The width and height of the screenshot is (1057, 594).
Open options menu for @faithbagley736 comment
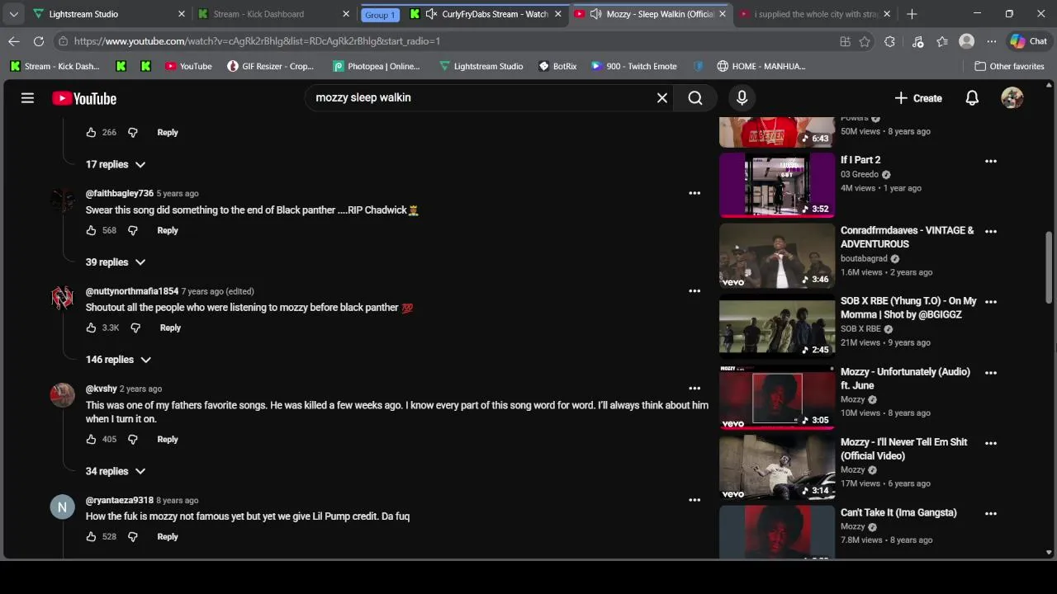click(694, 193)
